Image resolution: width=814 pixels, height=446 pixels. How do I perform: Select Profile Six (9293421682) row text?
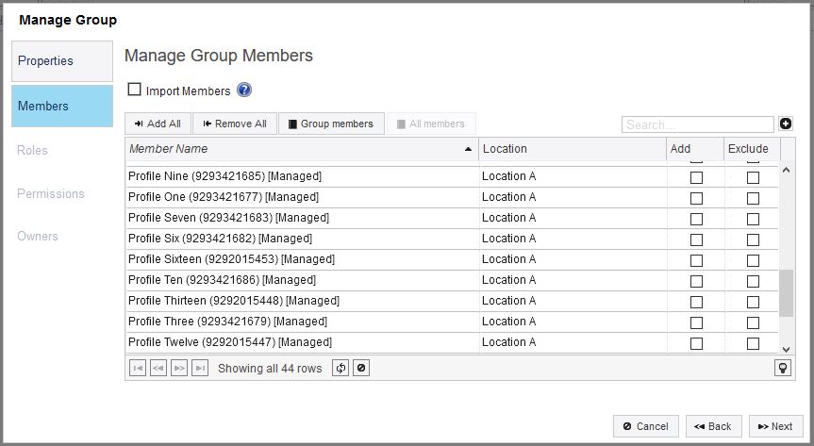(x=220, y=239)
